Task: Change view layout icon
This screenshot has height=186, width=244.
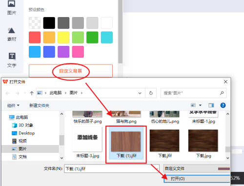Action: coord(193,105)
